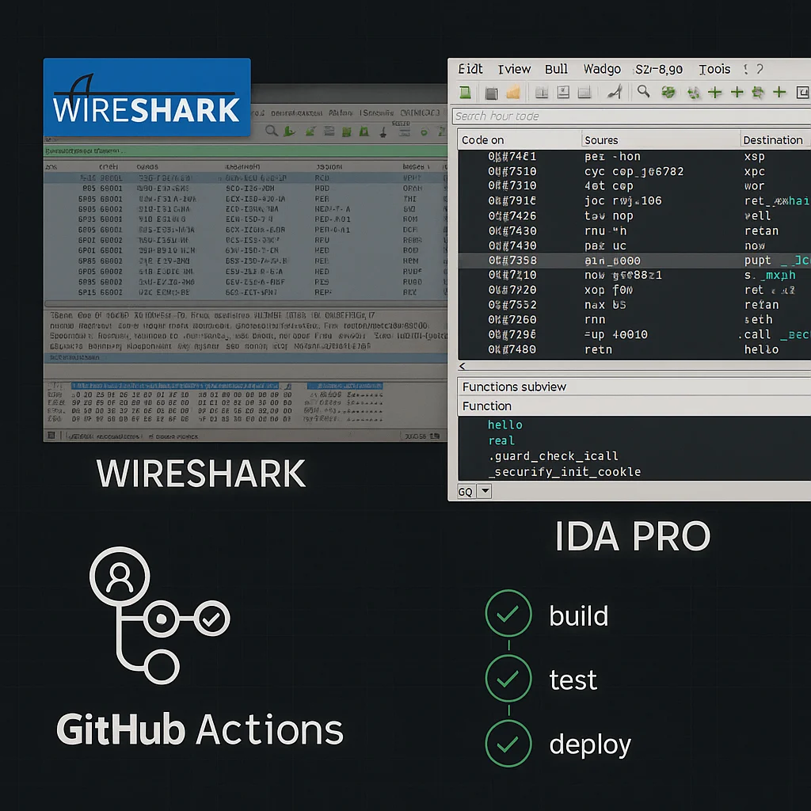Open the Eidt menu in IDA

point(470,69)
